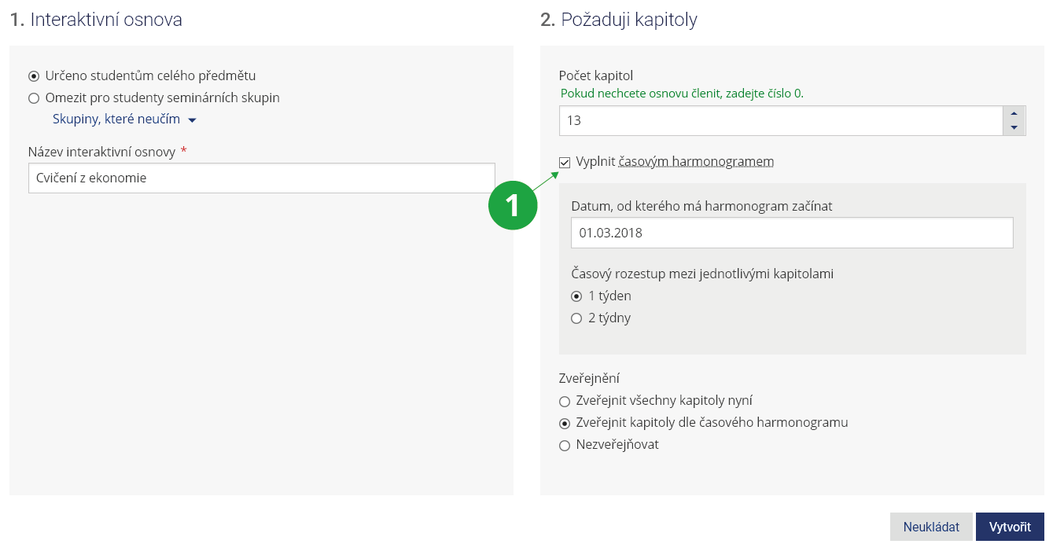This screenshot has width=1064, height=555.
Task: Select 'Určeno studentům celého předmětu' option
Action: pyautogui.click(x=34, y=76)
